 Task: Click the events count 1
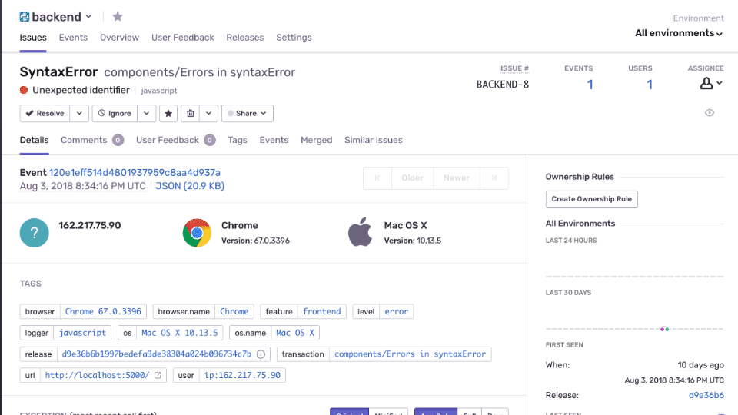[590, 85]
